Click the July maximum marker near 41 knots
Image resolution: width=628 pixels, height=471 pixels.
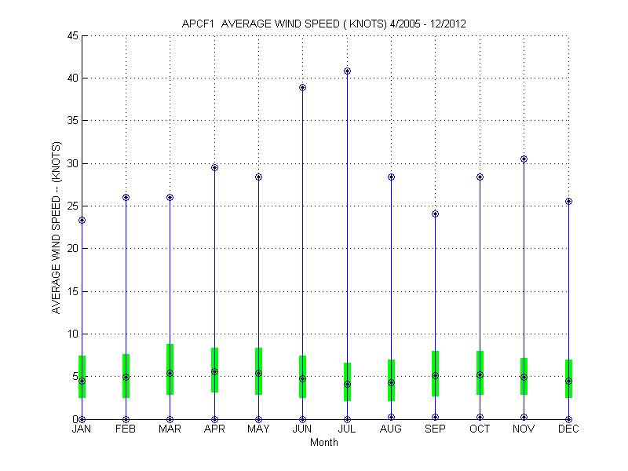(347, 71)
